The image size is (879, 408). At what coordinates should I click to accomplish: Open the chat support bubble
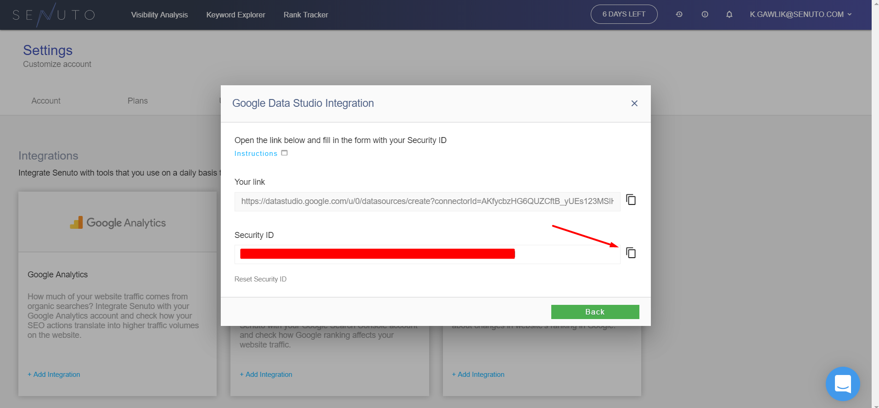[x=843, y=384]
